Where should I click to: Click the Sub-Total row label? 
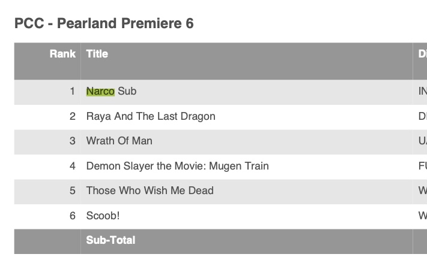[x=111, y=240]
